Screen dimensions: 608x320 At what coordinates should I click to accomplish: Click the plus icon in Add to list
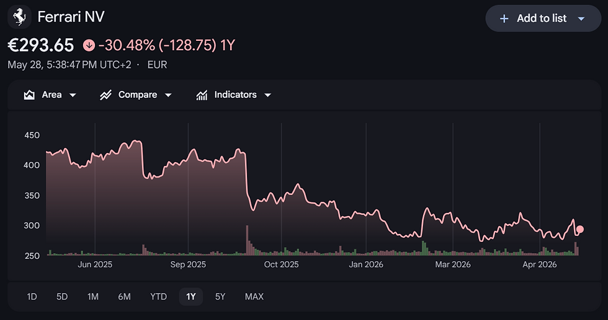[x=504, y=19]
